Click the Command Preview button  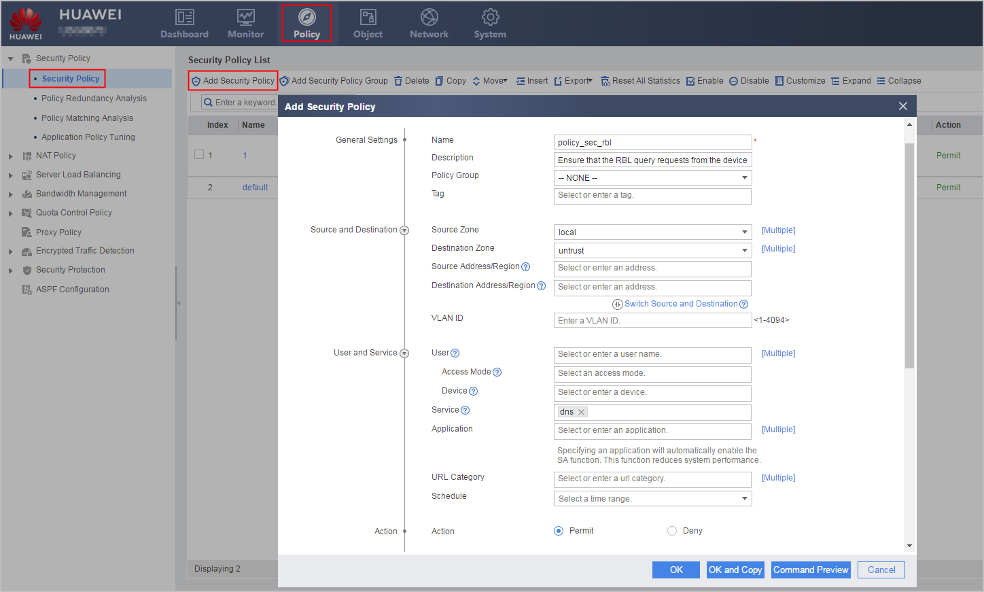click(x=811, y=570)
